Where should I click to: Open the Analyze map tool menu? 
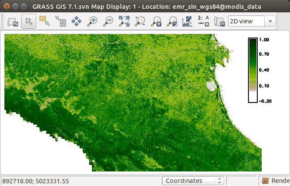coord(188,21)
